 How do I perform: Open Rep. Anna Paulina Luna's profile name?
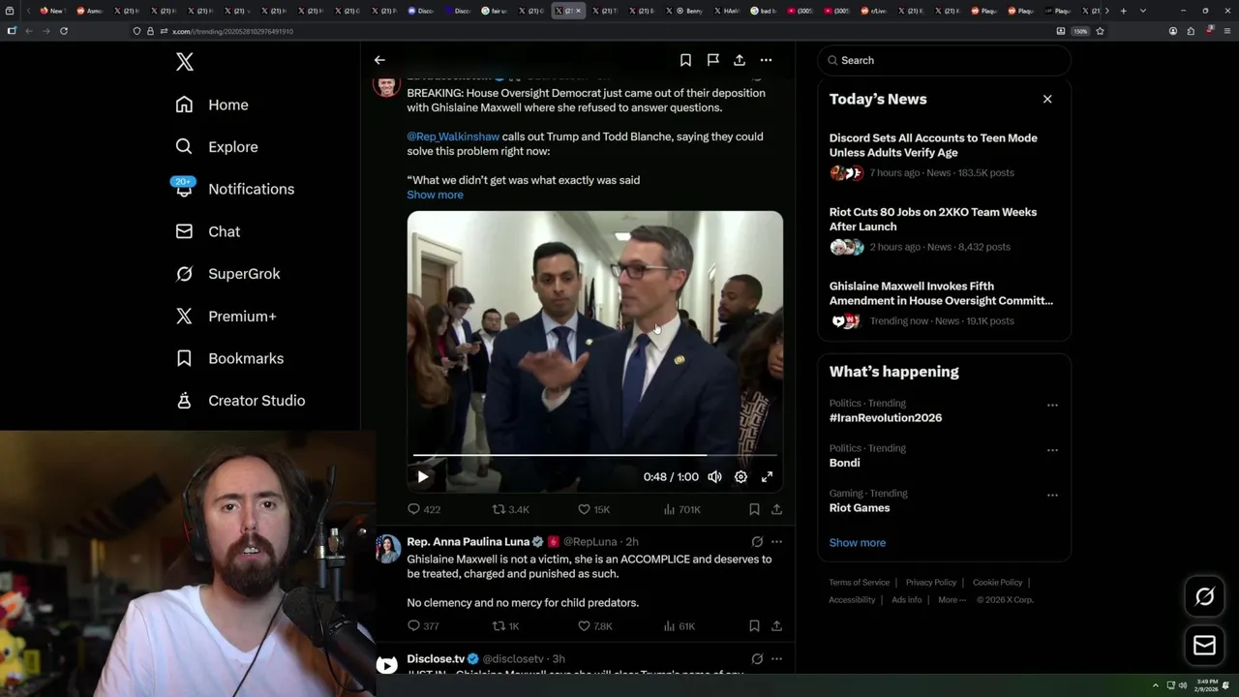(x=468, y=542)
